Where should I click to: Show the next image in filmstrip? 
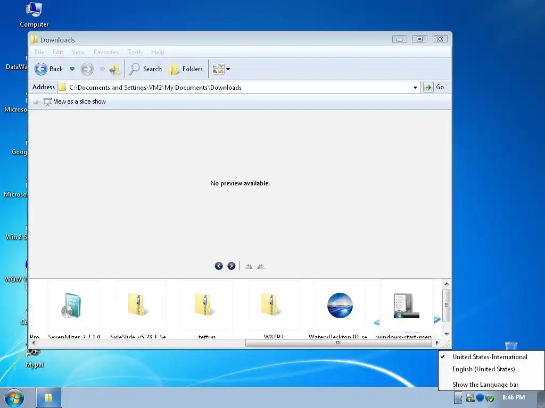pos(231,266)
